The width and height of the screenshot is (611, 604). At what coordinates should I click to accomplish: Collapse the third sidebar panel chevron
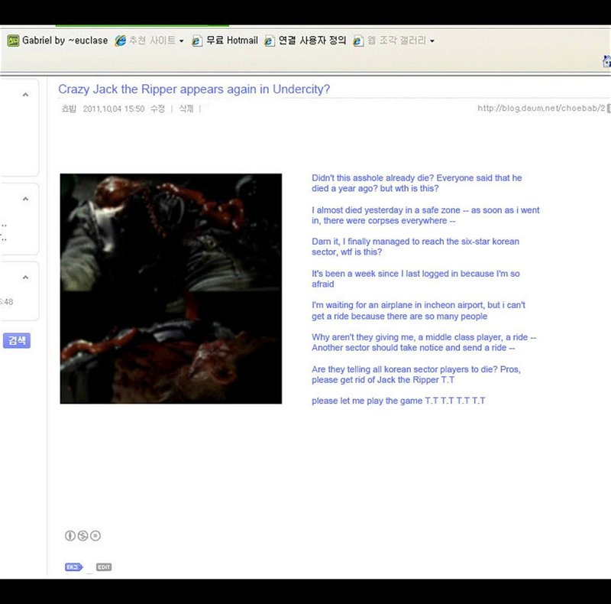click(25, 278)
